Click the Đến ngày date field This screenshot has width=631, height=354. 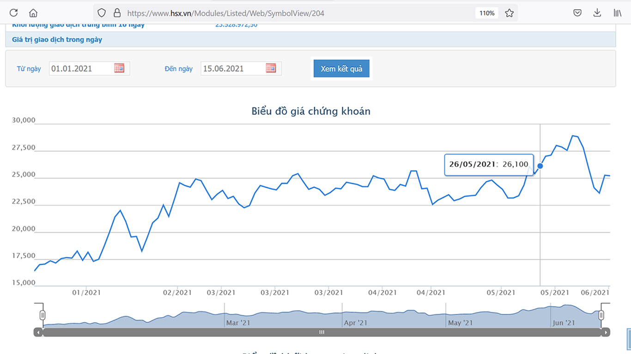233,69
